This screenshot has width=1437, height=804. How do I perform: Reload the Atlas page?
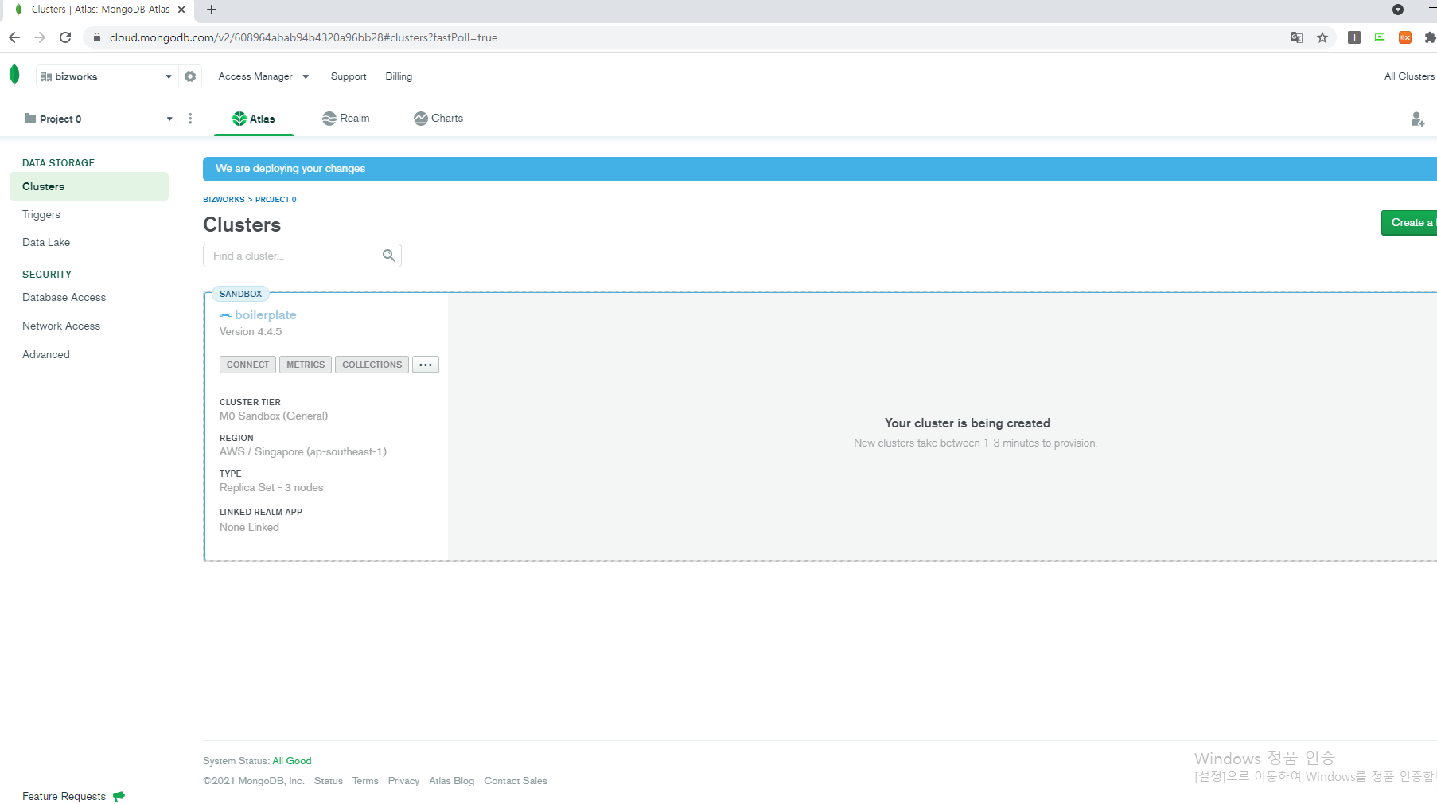coord(65,37)
